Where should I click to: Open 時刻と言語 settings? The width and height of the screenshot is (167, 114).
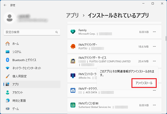pos(32,100)
